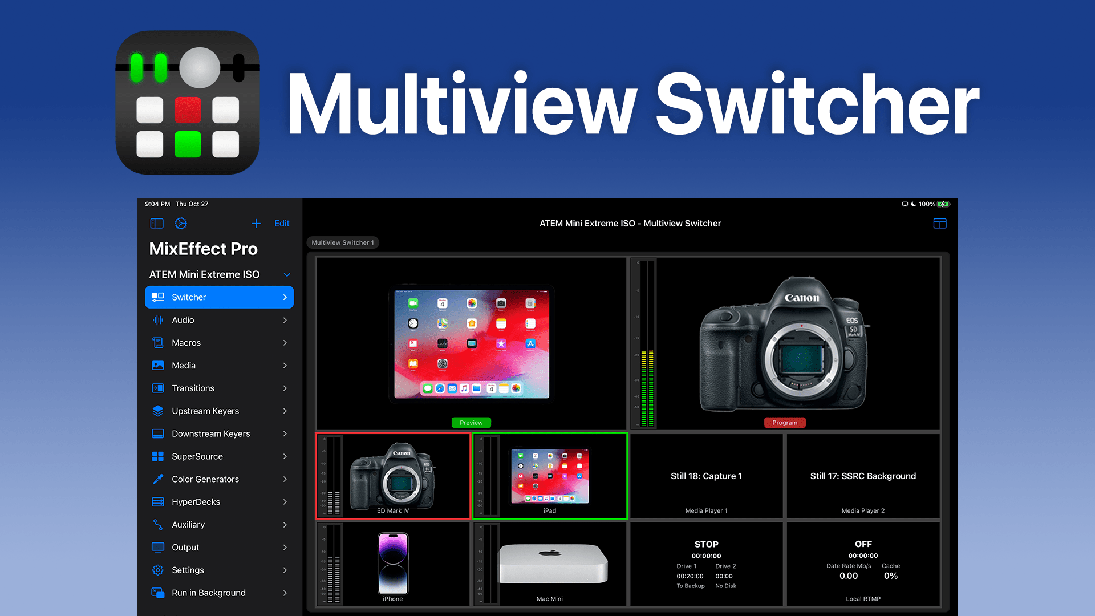Screen dimensions: 1095x616
Task: Open the settings gear at top of sidebar
Action: coord(181,223)
